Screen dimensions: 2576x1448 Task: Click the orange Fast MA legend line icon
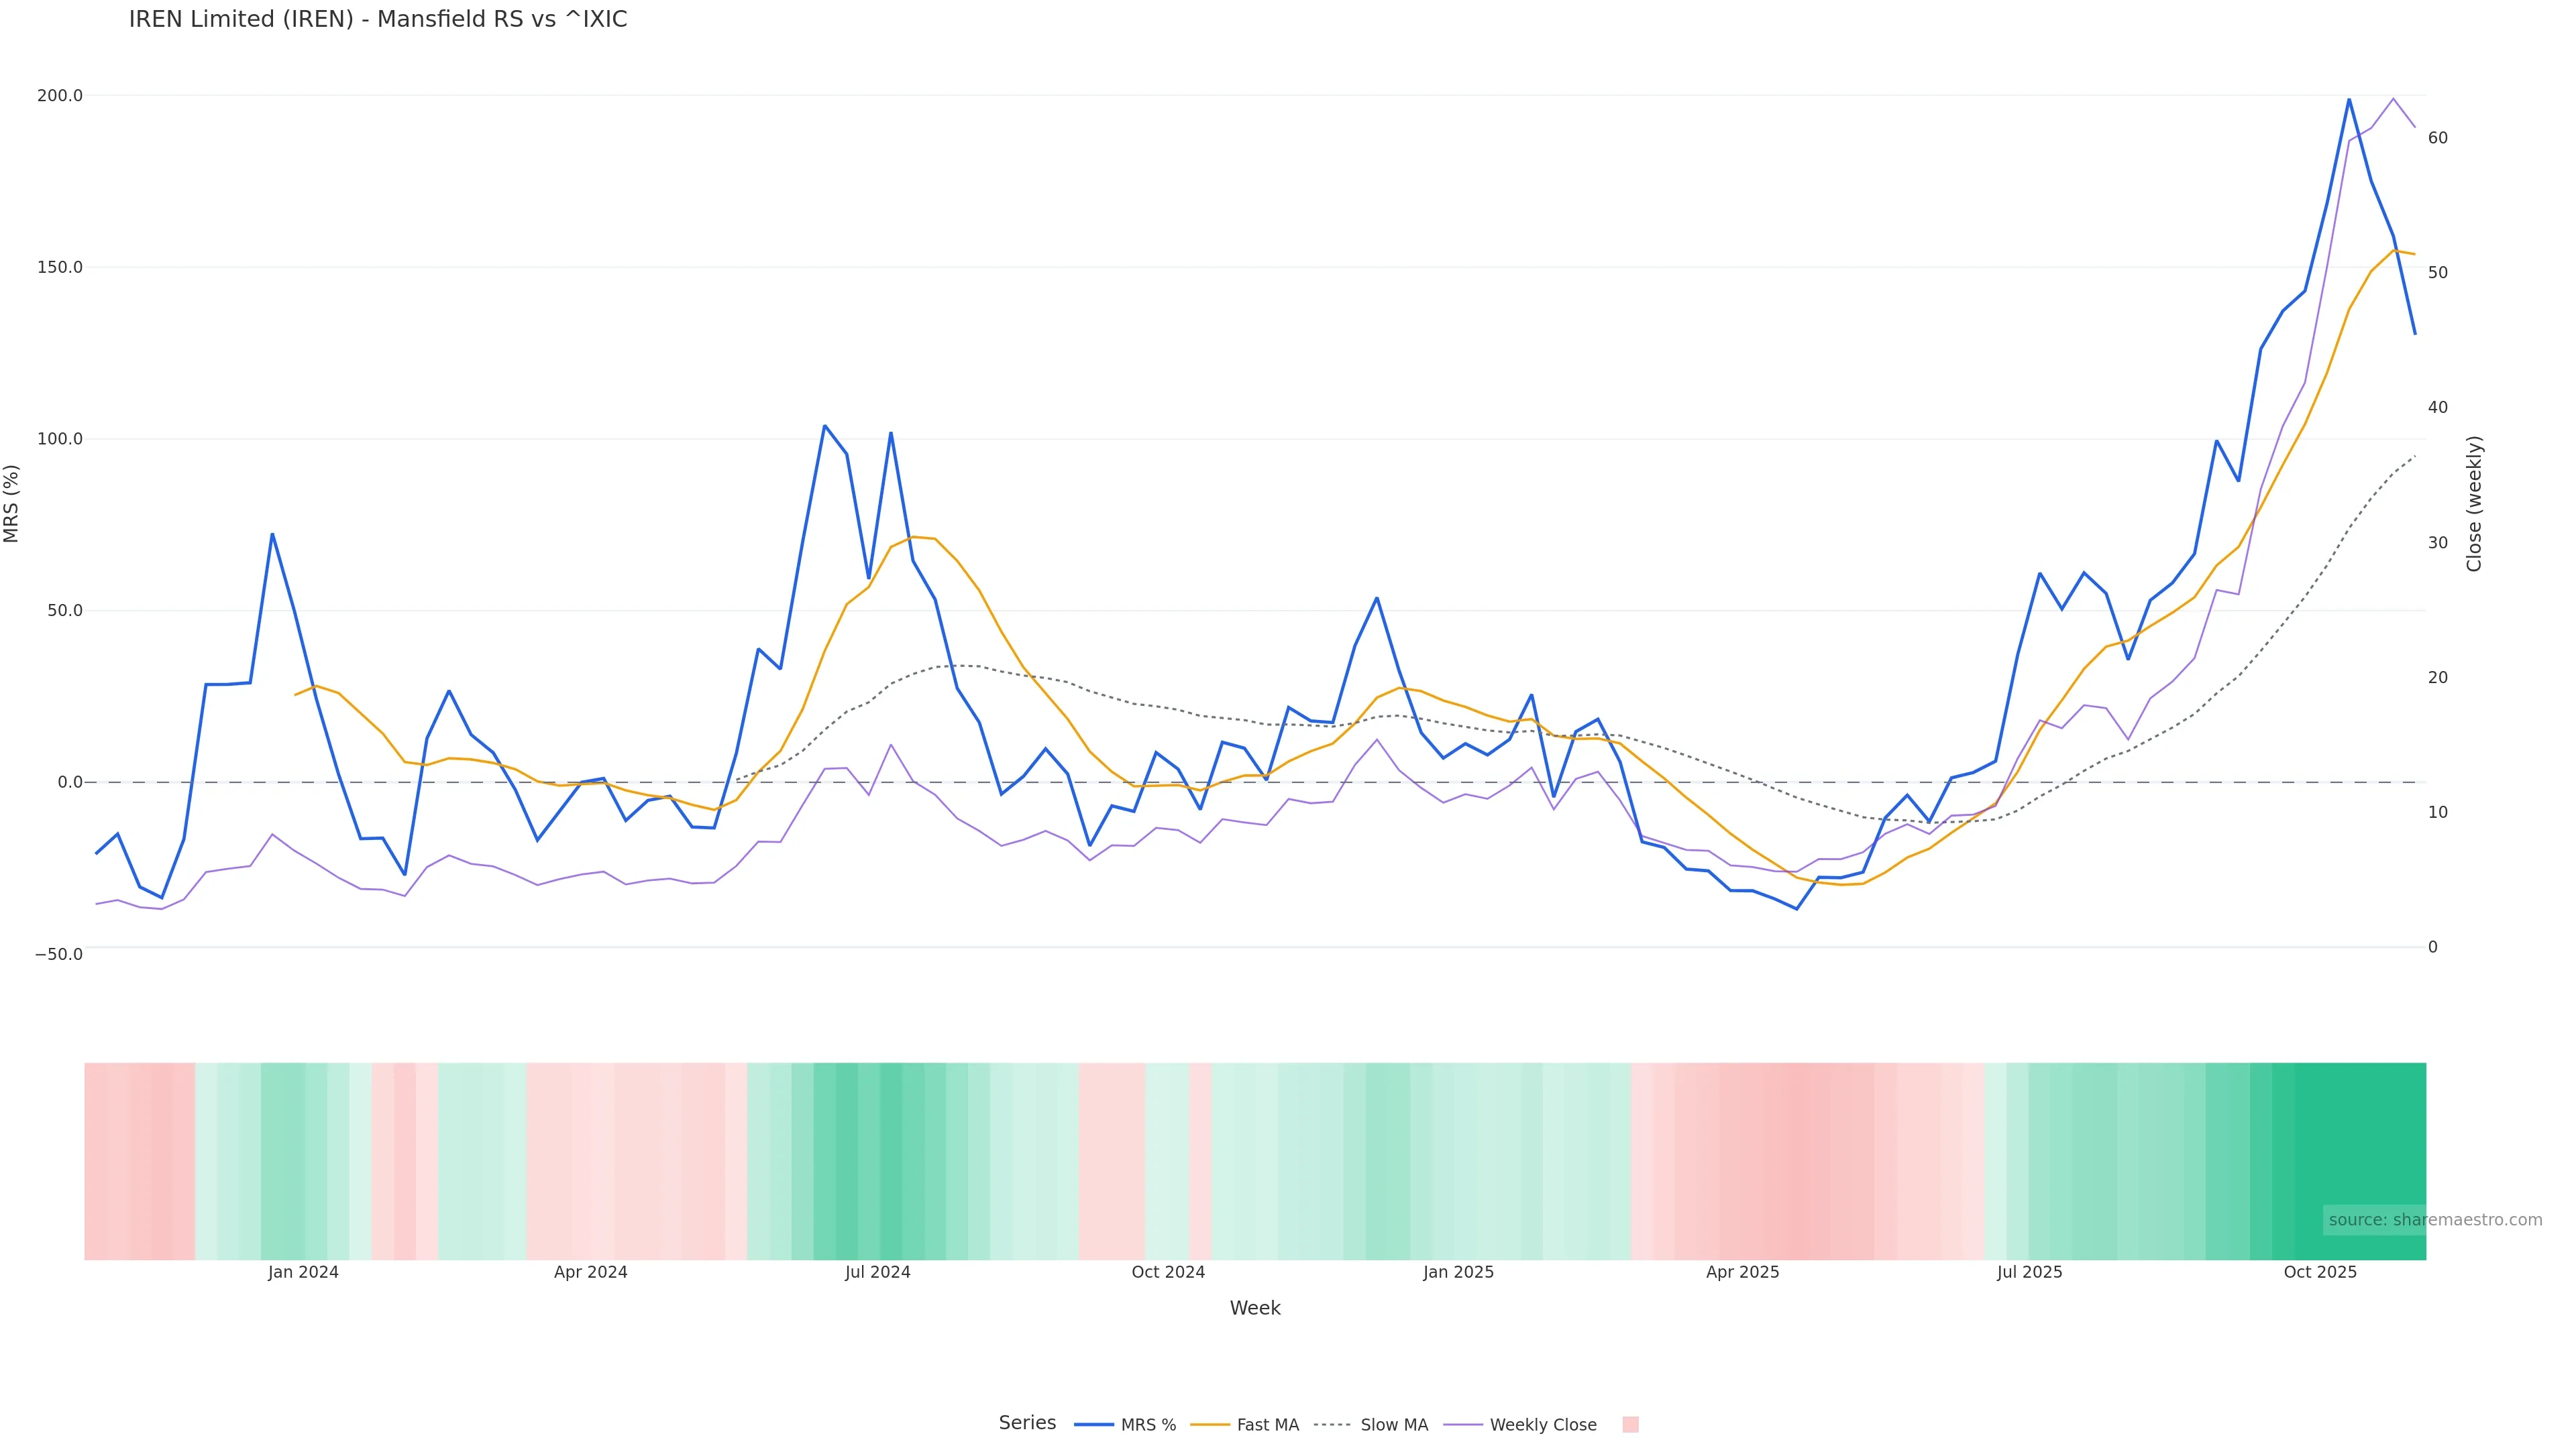pos(1210,1425)
